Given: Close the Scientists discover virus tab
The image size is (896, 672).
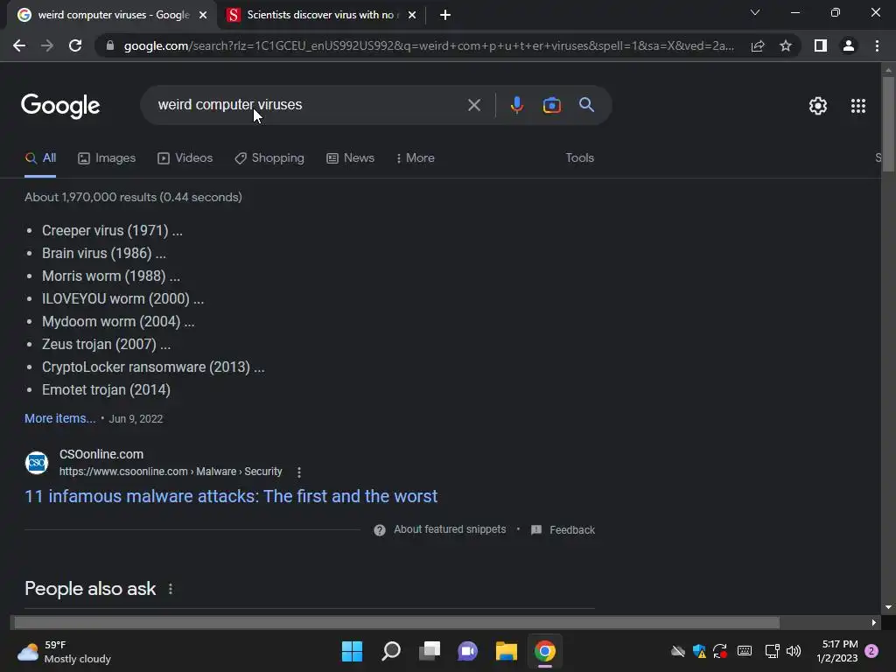Looking at the screenshot, I should click(x=412, y=15).
